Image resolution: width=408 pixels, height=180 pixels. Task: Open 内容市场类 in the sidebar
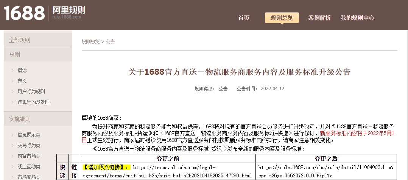point(29,156)
